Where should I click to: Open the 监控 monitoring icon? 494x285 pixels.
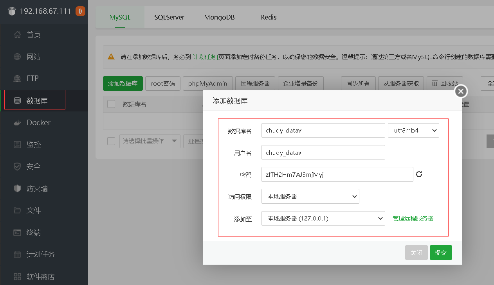tap(17, 144)
